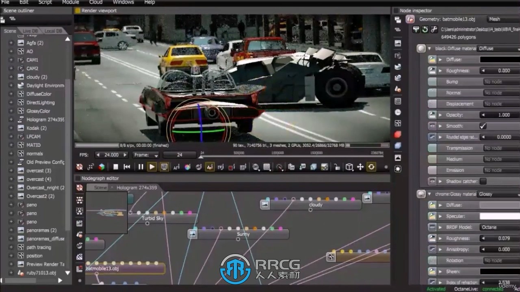This screenshot has width=520, height=292.
Task: Increase FPS with the right arrow
Action: [x=125, y=155]
